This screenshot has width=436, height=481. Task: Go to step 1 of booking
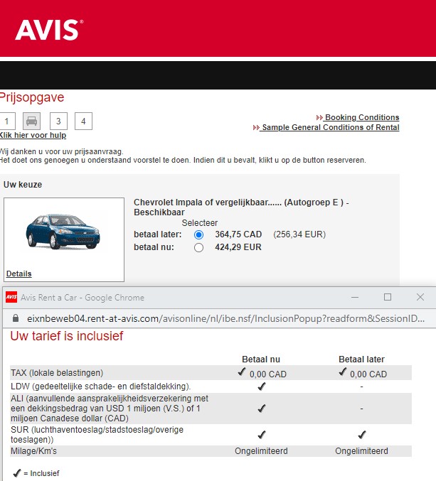[7, 121]
